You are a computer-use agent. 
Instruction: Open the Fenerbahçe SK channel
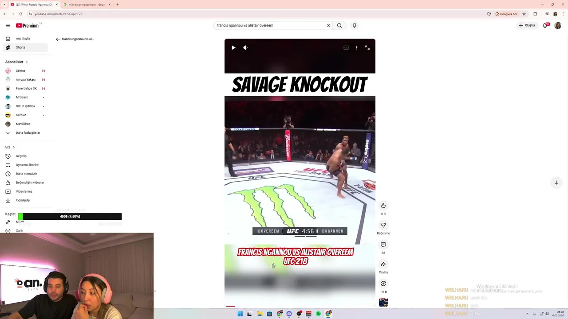coord(24,89)
